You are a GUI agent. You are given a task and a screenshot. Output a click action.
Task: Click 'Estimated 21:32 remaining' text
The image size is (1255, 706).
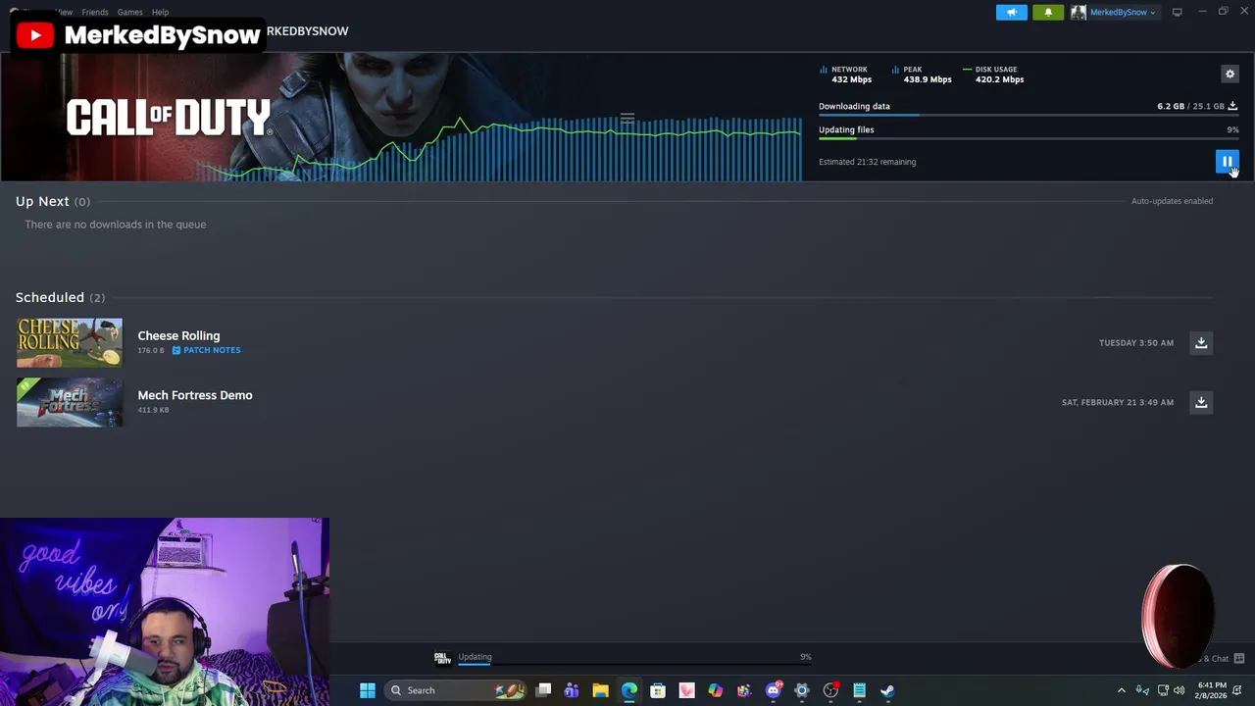867,162
